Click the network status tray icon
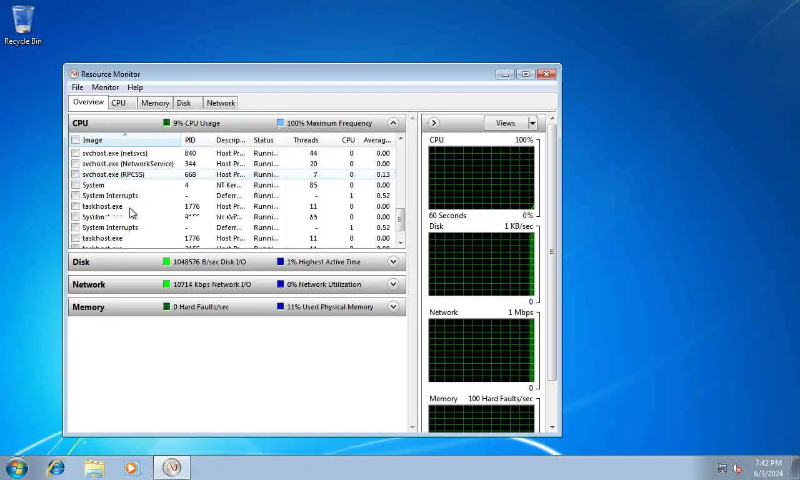Viewport: 800px width, 480px height. point(722,468)
